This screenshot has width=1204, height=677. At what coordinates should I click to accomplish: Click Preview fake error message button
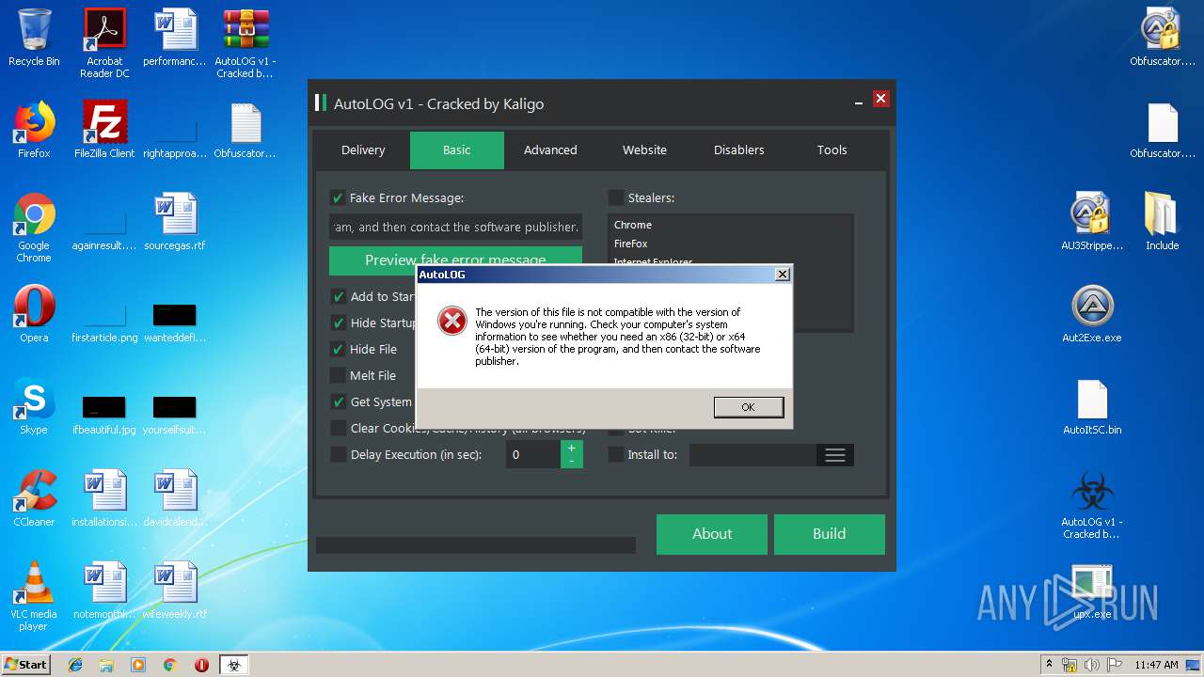point(455,259)
